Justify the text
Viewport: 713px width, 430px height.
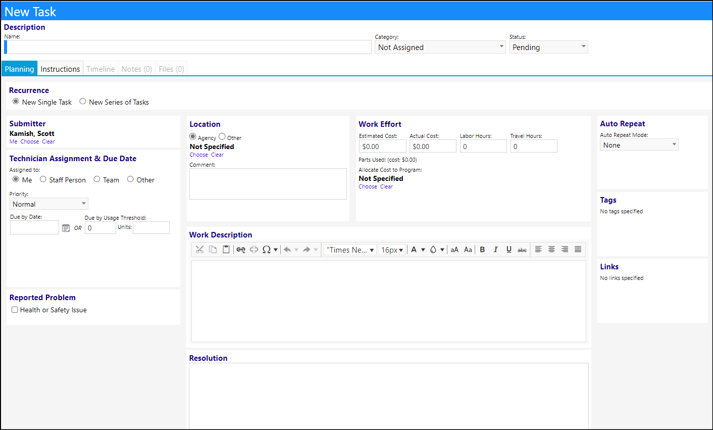pos(578,250)
